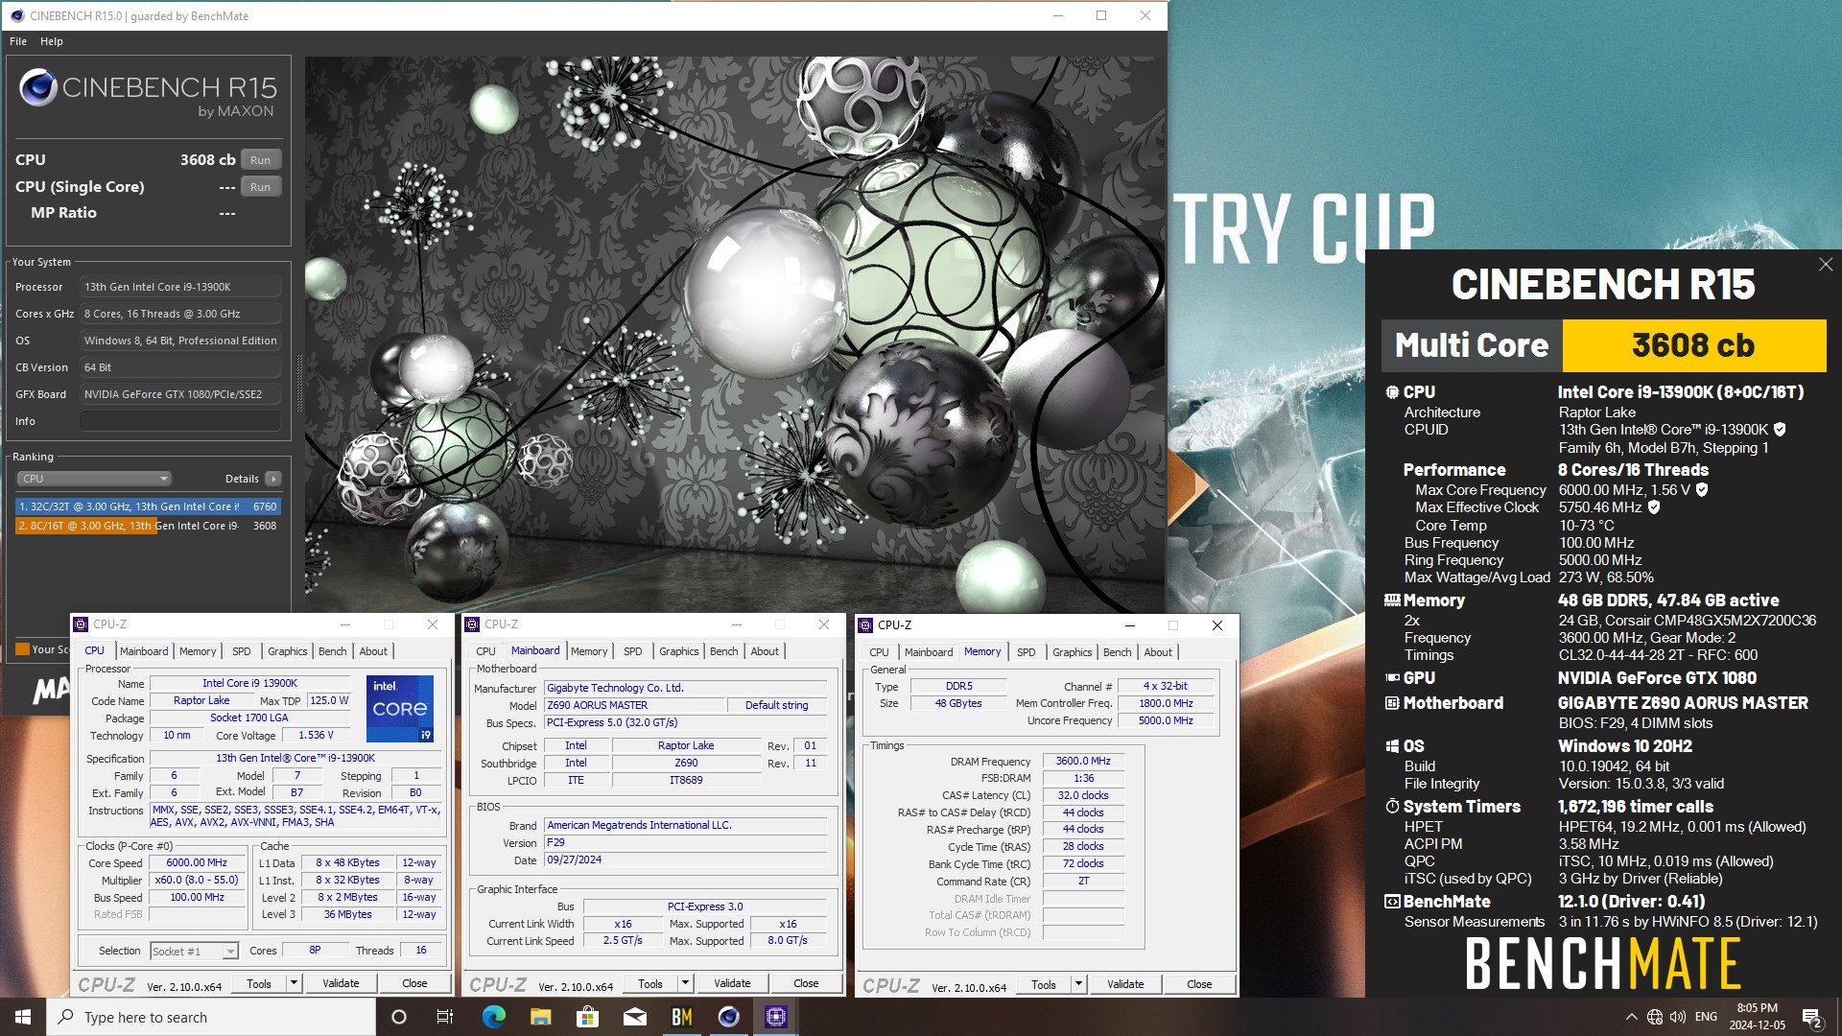The image size is (1842, 1036).
Task: Open notification center icon
Action: [1811, 1017]
